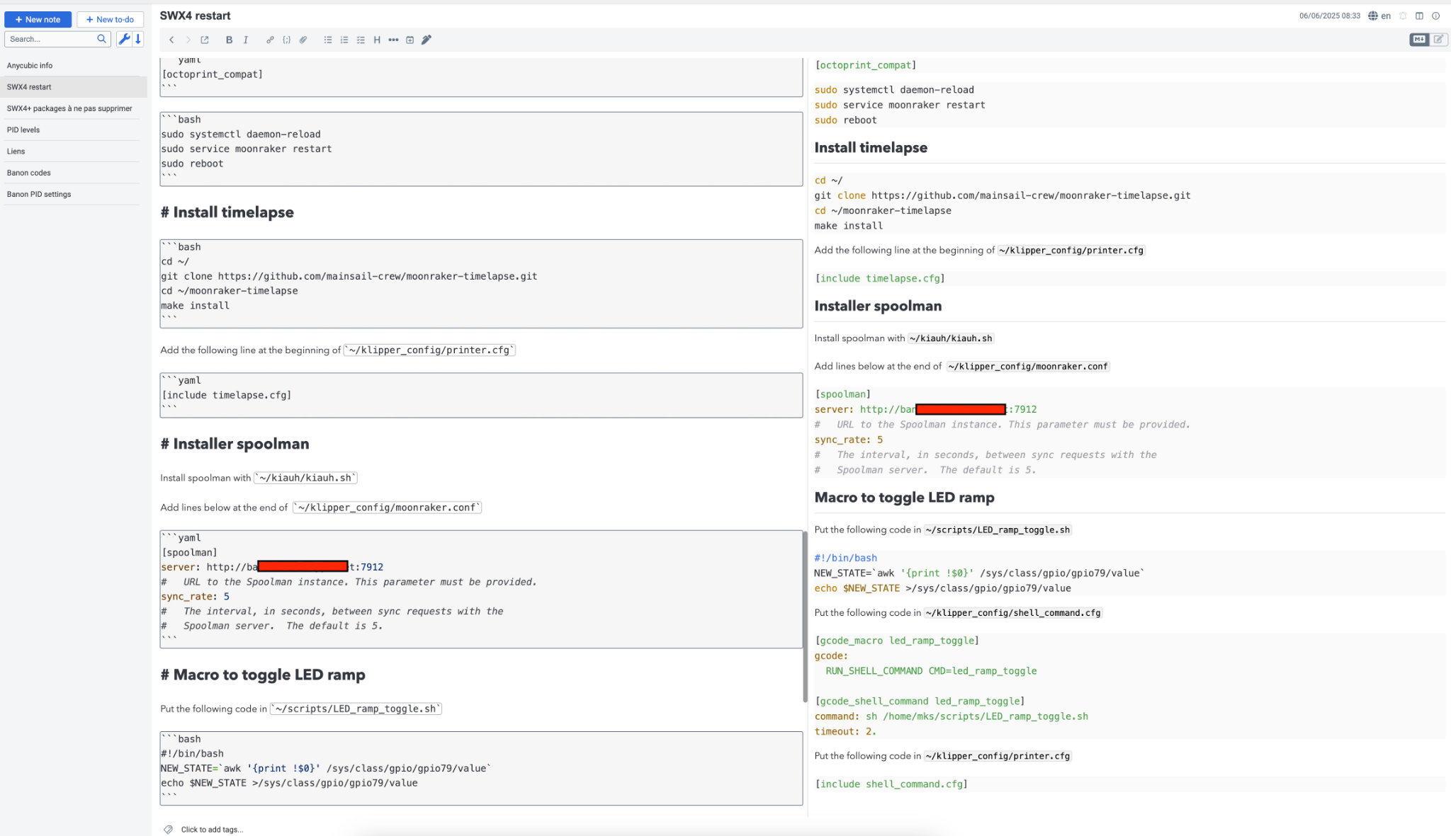This screenshot has height=836, width=1451.
Task: Attach a file with the paperclip icon
Action: pos(303,40)
